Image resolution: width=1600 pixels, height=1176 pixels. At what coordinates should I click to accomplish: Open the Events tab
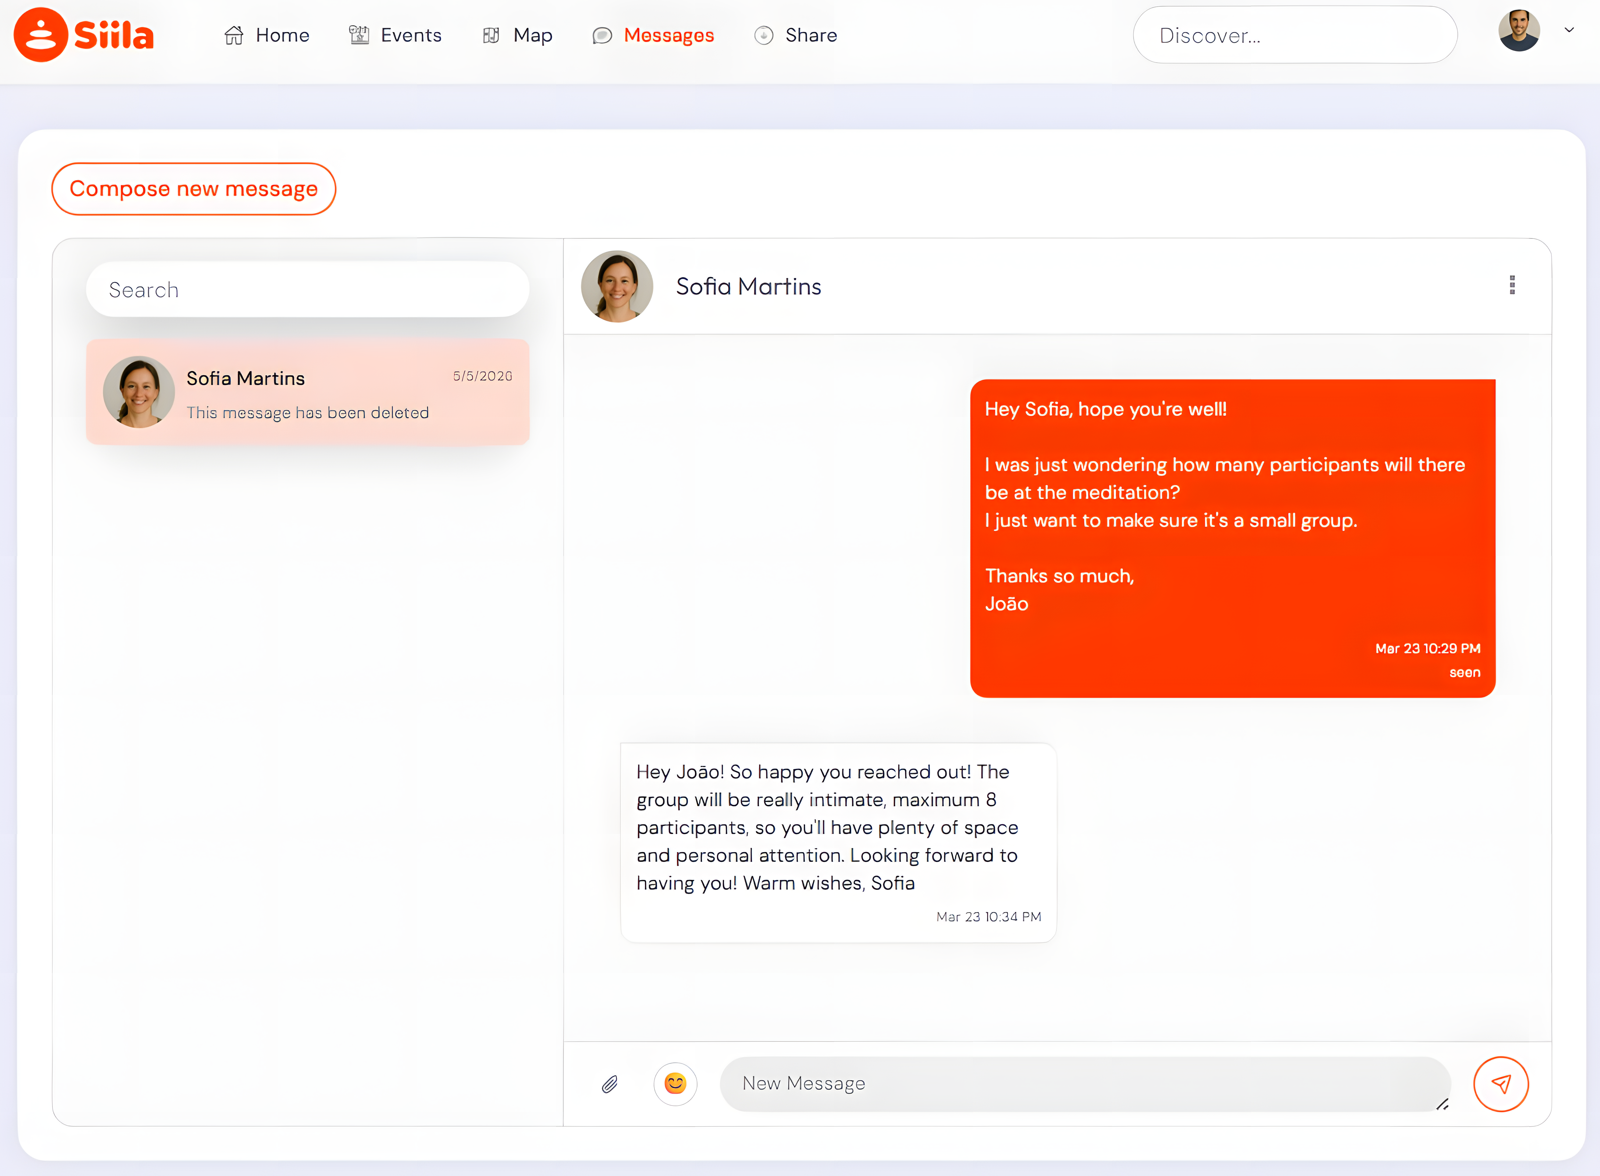point(395,35)
